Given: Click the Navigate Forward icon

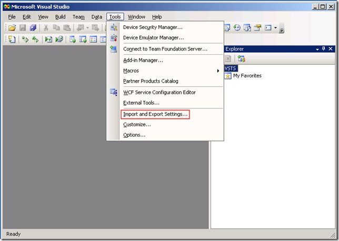Looking at the screenshot, I should pos(95,28).
